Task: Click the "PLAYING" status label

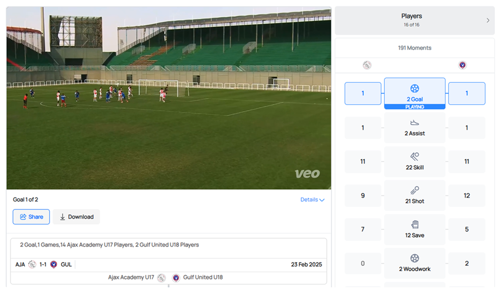Action: (415, 107)
